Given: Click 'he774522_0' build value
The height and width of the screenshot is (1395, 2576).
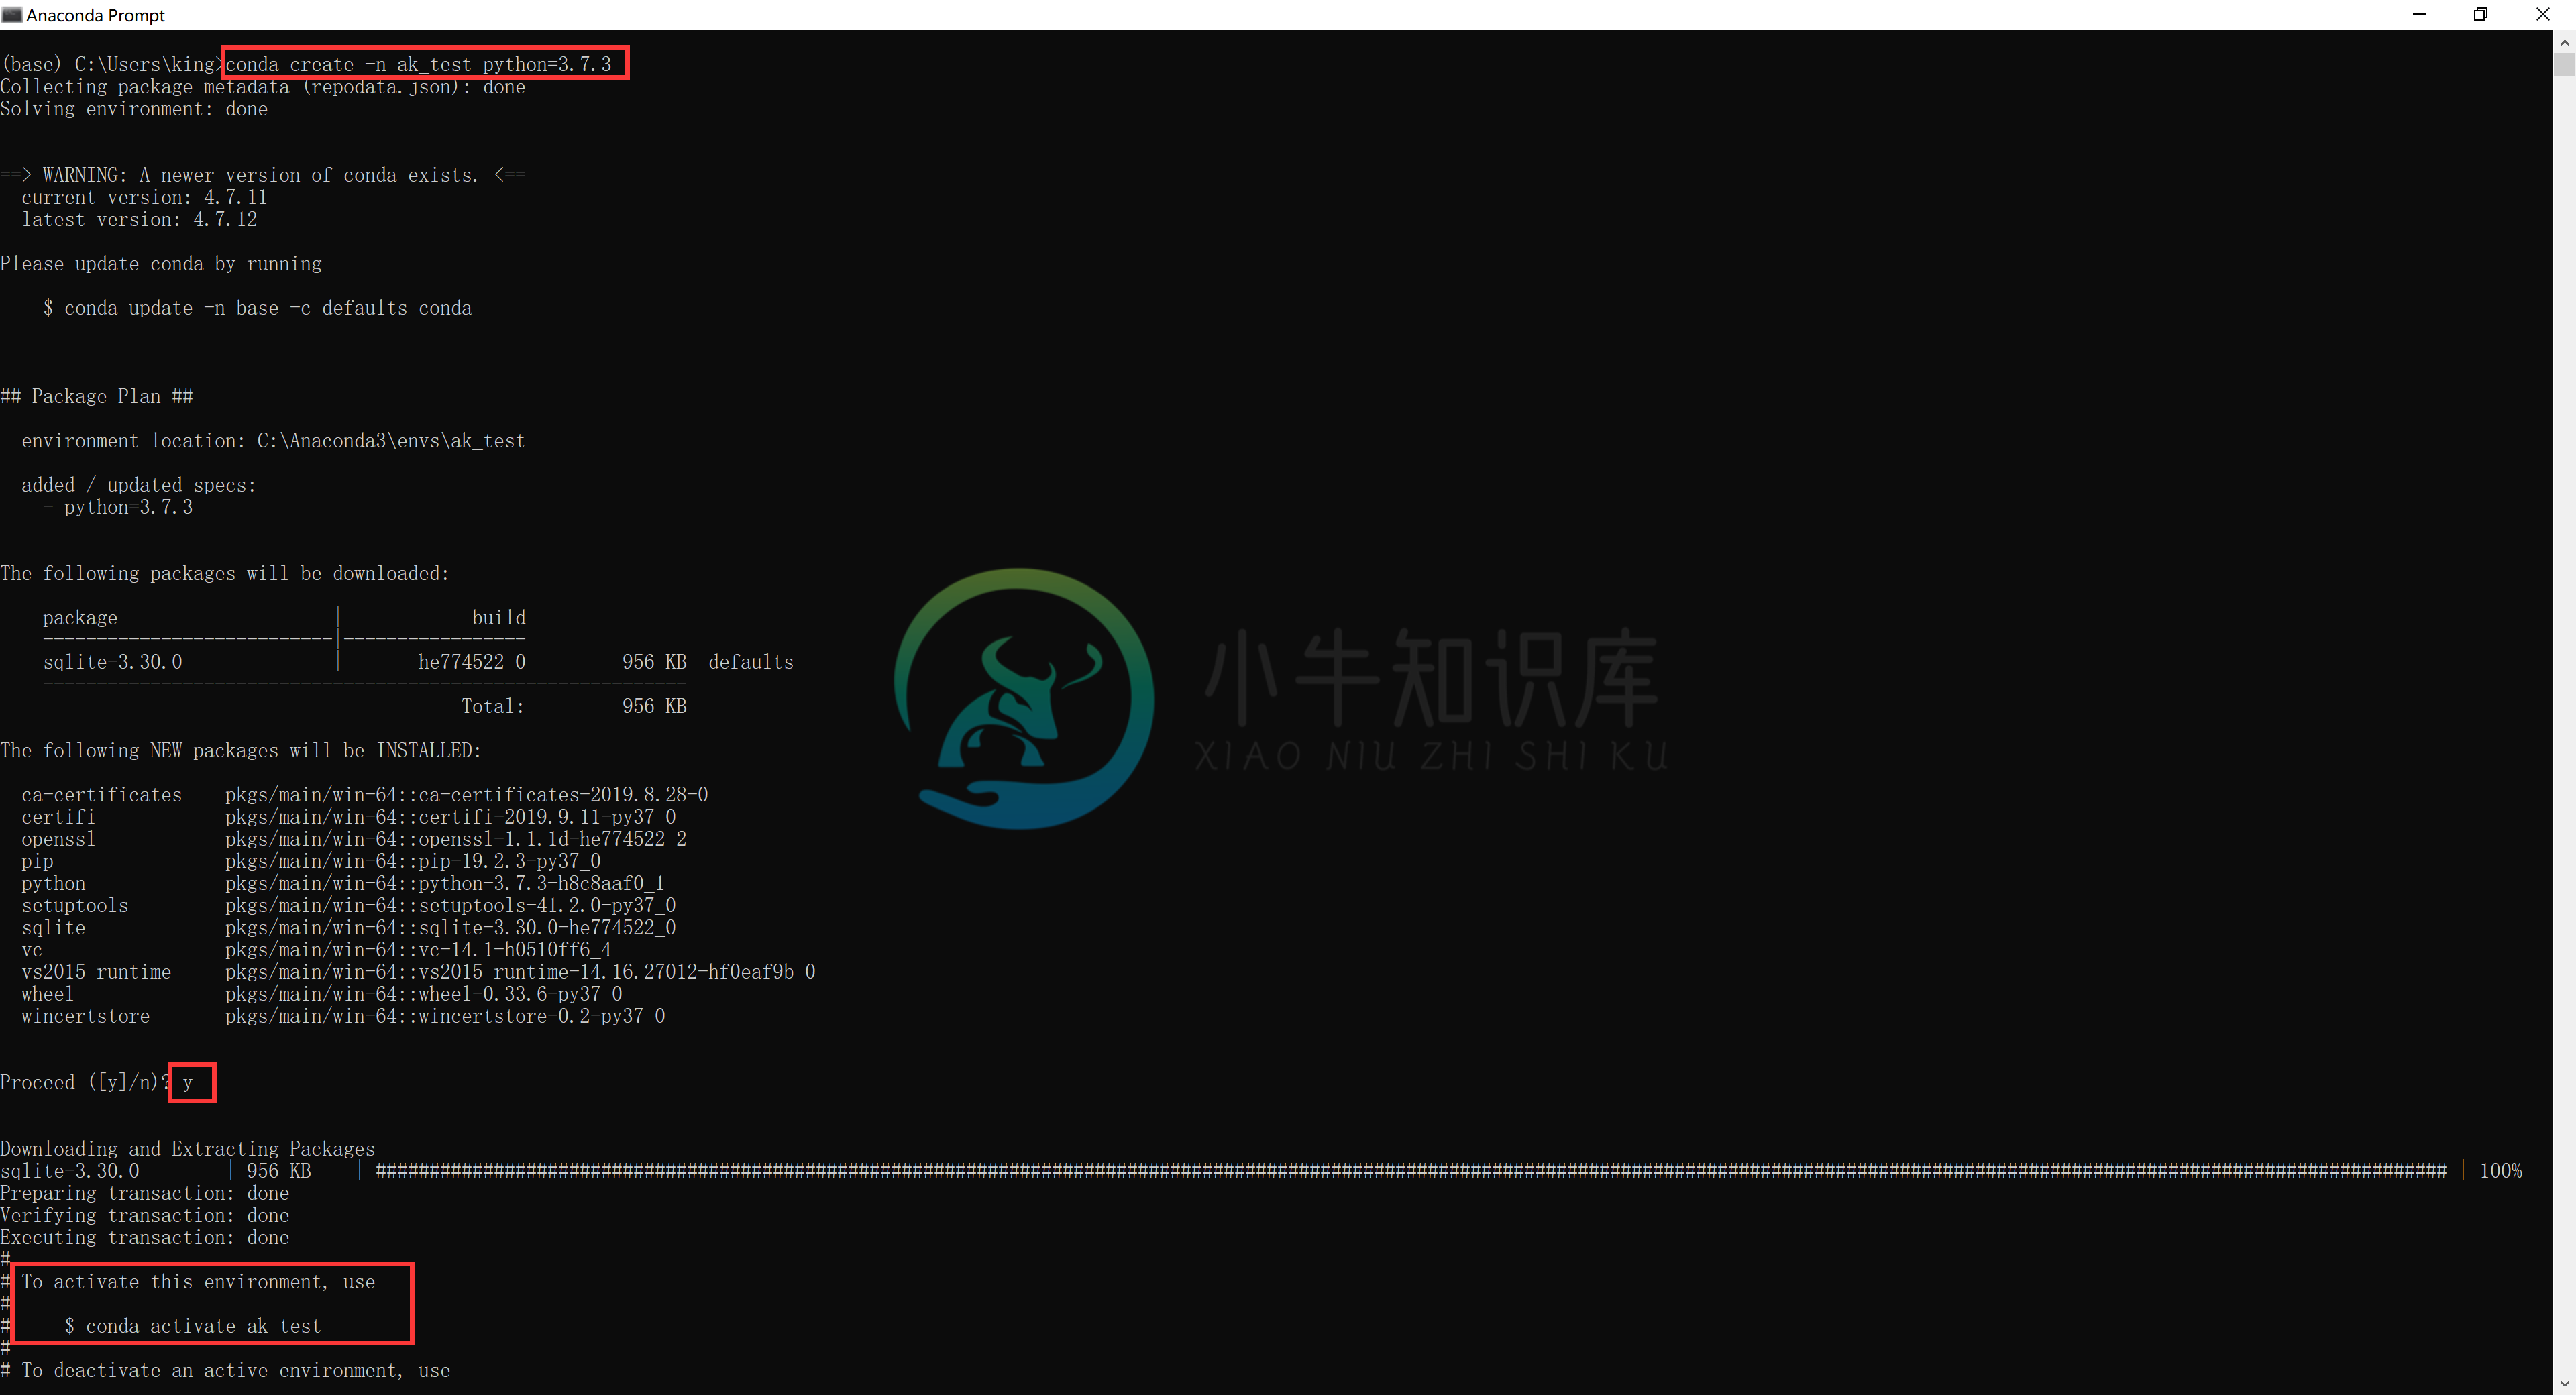Looking at the screenshot, I should [x=472, y=662].
